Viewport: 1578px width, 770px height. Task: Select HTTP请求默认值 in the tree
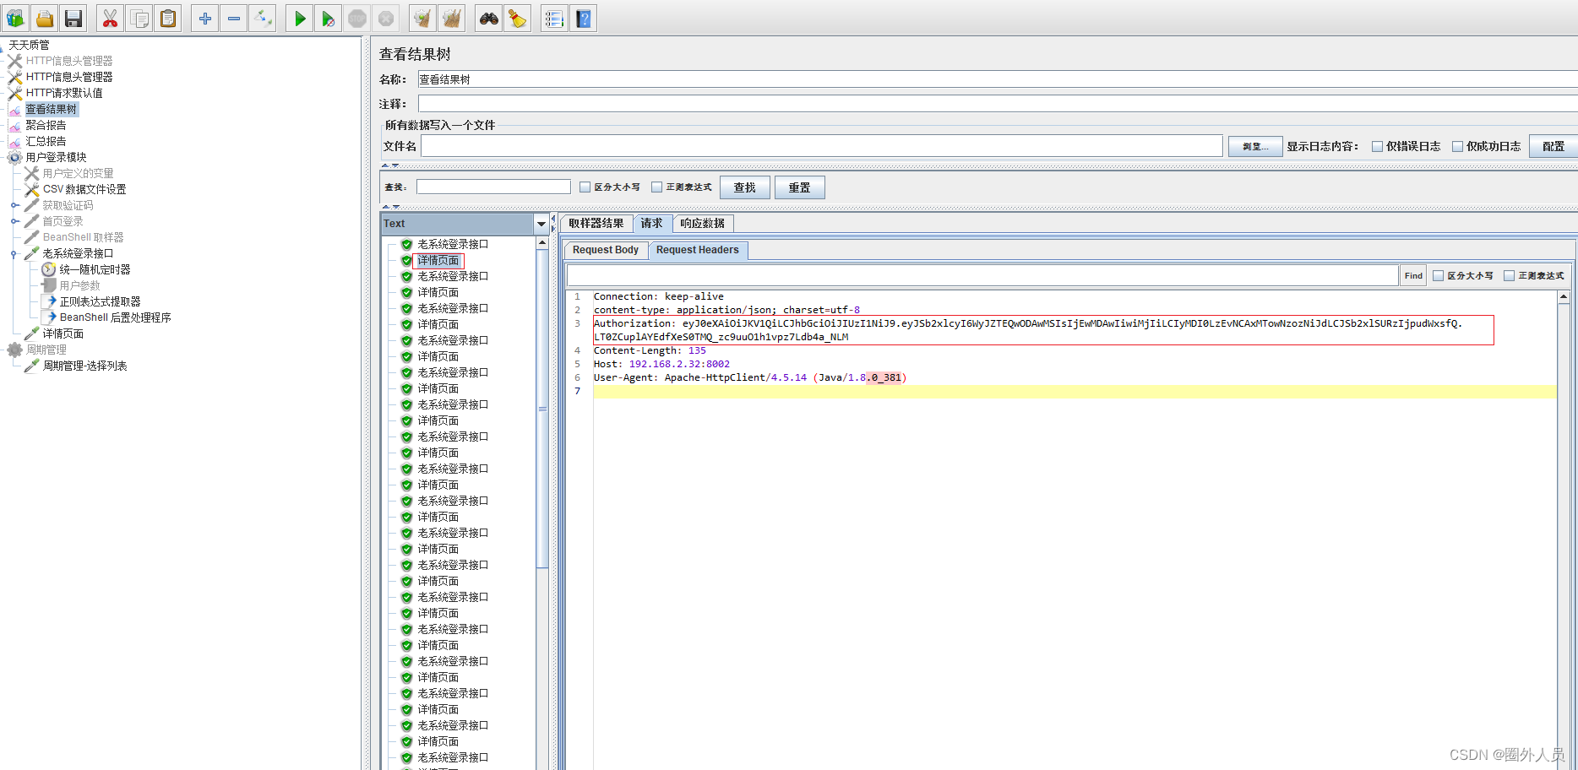click(x=64, y=93)
